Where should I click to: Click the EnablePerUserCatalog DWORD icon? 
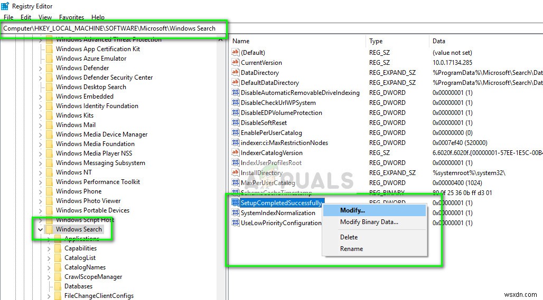pos(236,132)
